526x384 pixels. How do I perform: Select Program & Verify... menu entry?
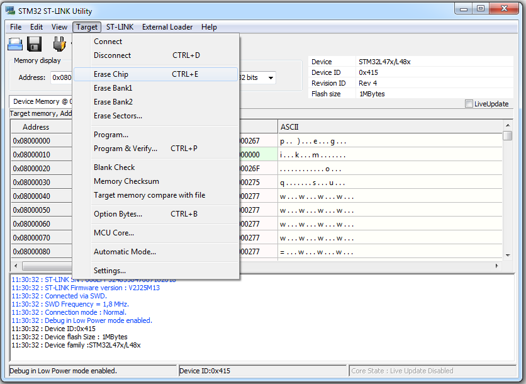tap(155, 149)
